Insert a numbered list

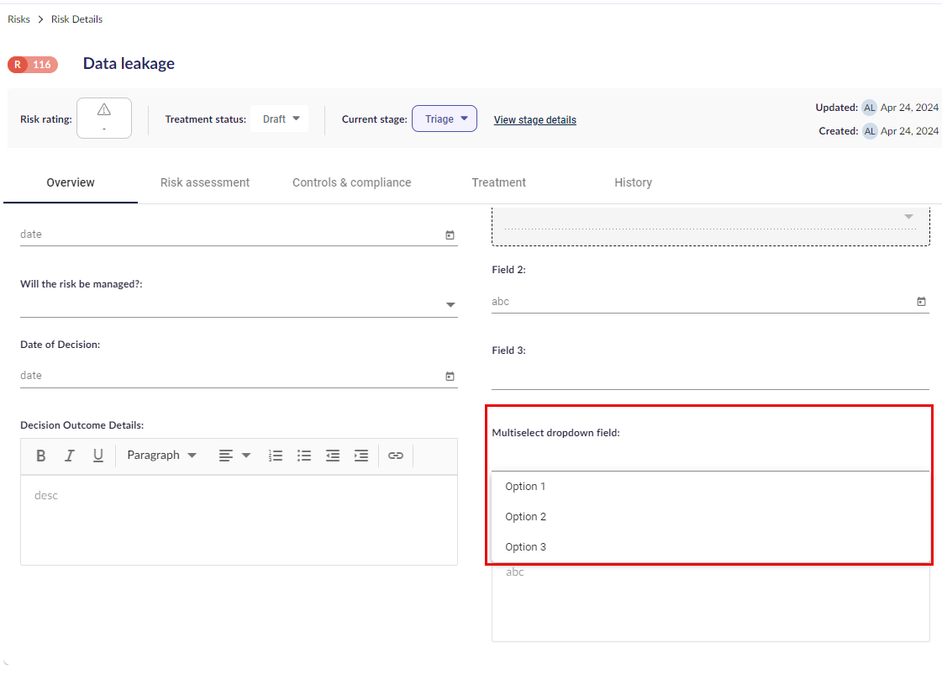[x=275, y=456]
